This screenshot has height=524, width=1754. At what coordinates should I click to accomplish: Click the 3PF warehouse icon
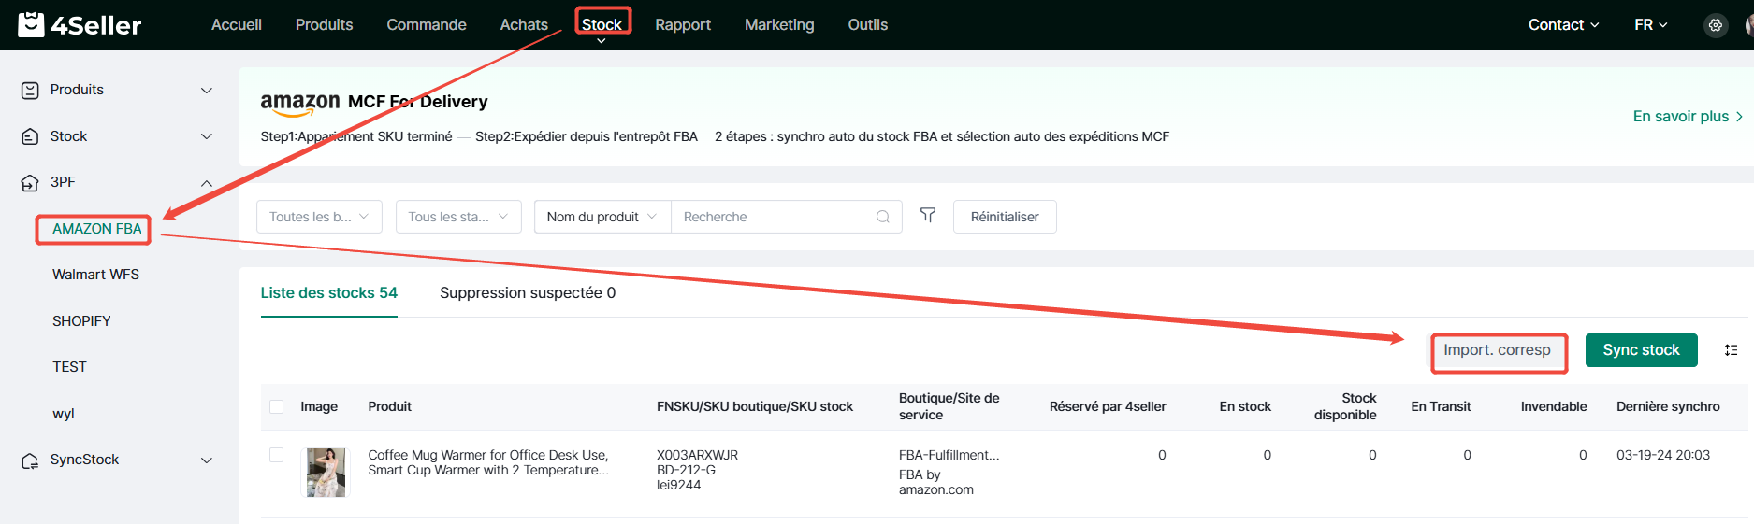30,183
